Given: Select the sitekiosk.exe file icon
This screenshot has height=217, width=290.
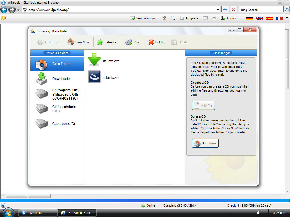Looking at the screenshot, I should [94, 77].
